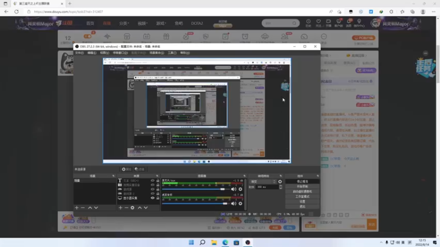Add a new scene with the plus icon in Scenes panel
440x247 pixels.
tap(76, 208)
